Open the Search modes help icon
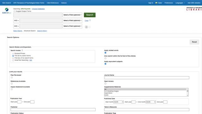Viewport: 202px width, 114px height. coord(22,50)
